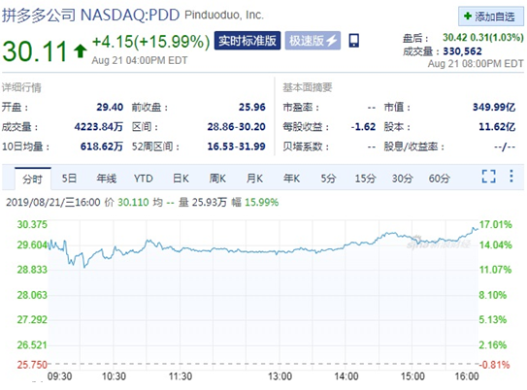The height and width of the screenshot is (390, 527).
Task: Switch to 极速版 fast version
Action: pos(313,41)
